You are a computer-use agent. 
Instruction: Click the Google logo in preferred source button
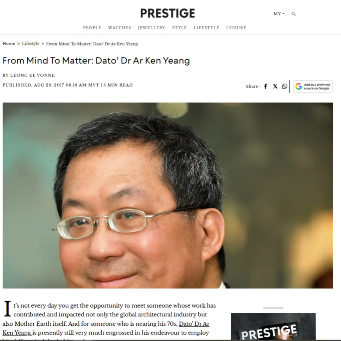click(299, 86)
